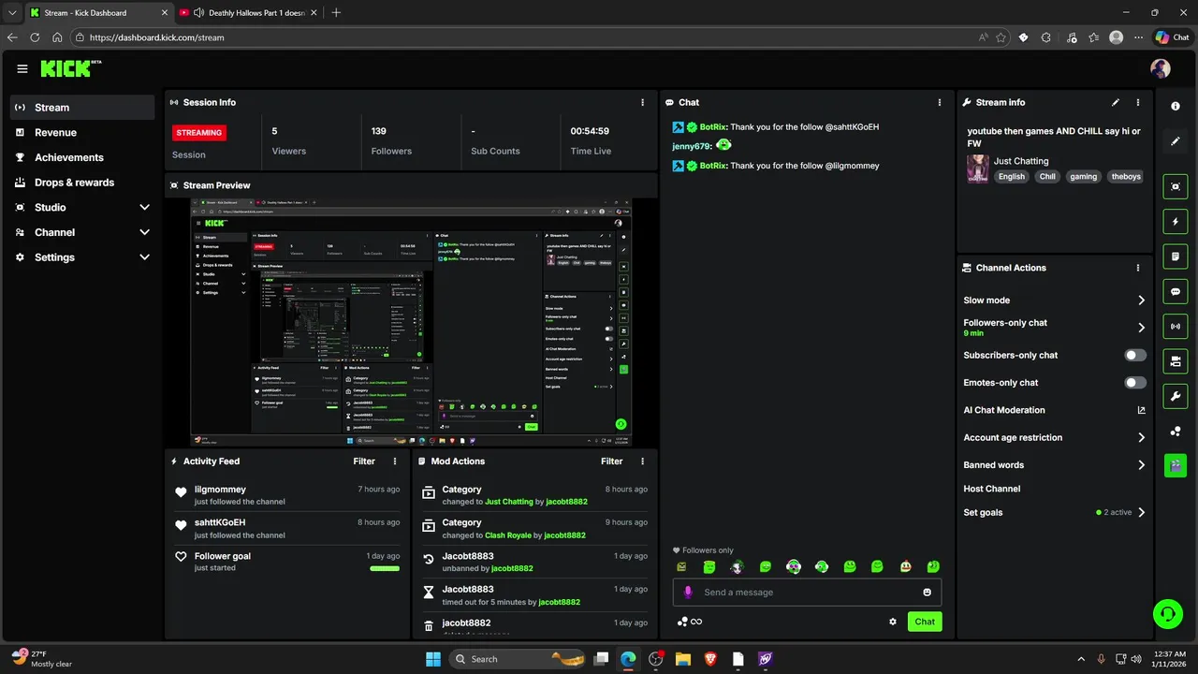Open the Activity Feed three-dot menu
1198x674 pixels.
coord(395,462)
